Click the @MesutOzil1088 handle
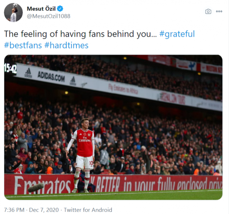229x214 pixels. click(x=48, y=16)
